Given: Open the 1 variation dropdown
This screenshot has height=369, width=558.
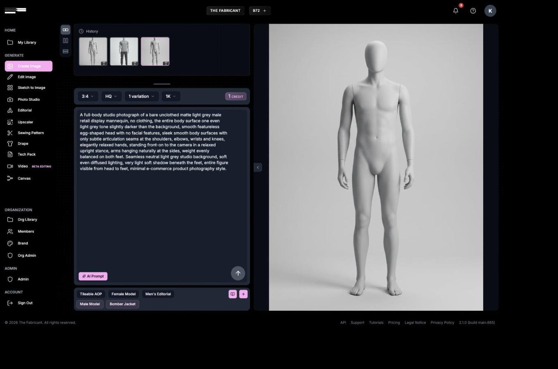Looking at the screenshot, I should [141, 96].
